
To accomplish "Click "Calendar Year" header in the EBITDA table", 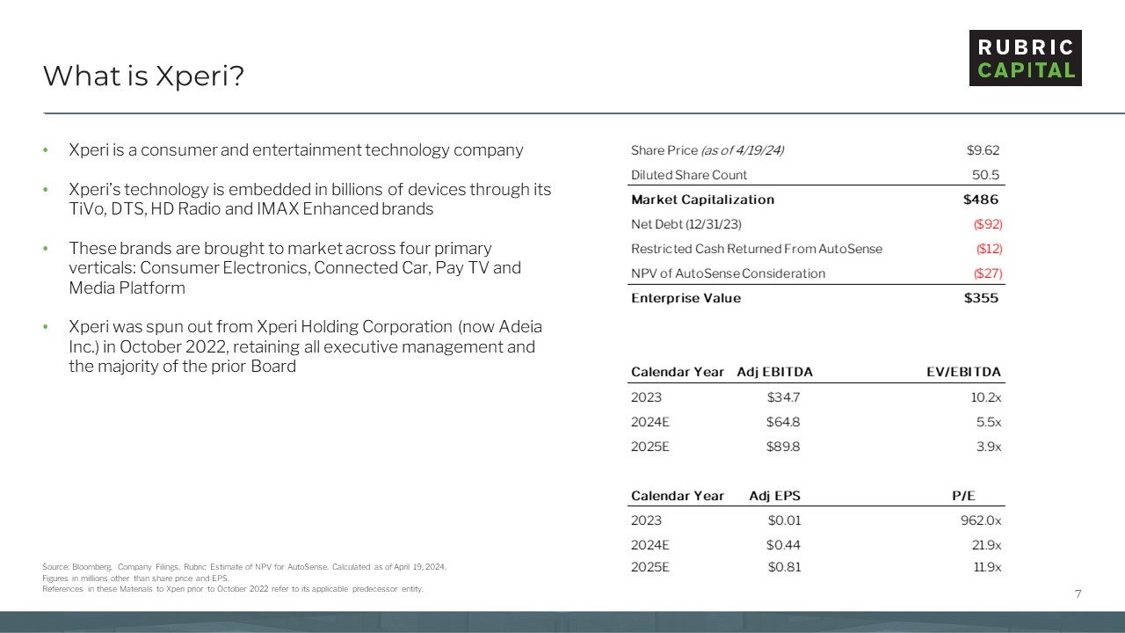I will pos(678,372).
